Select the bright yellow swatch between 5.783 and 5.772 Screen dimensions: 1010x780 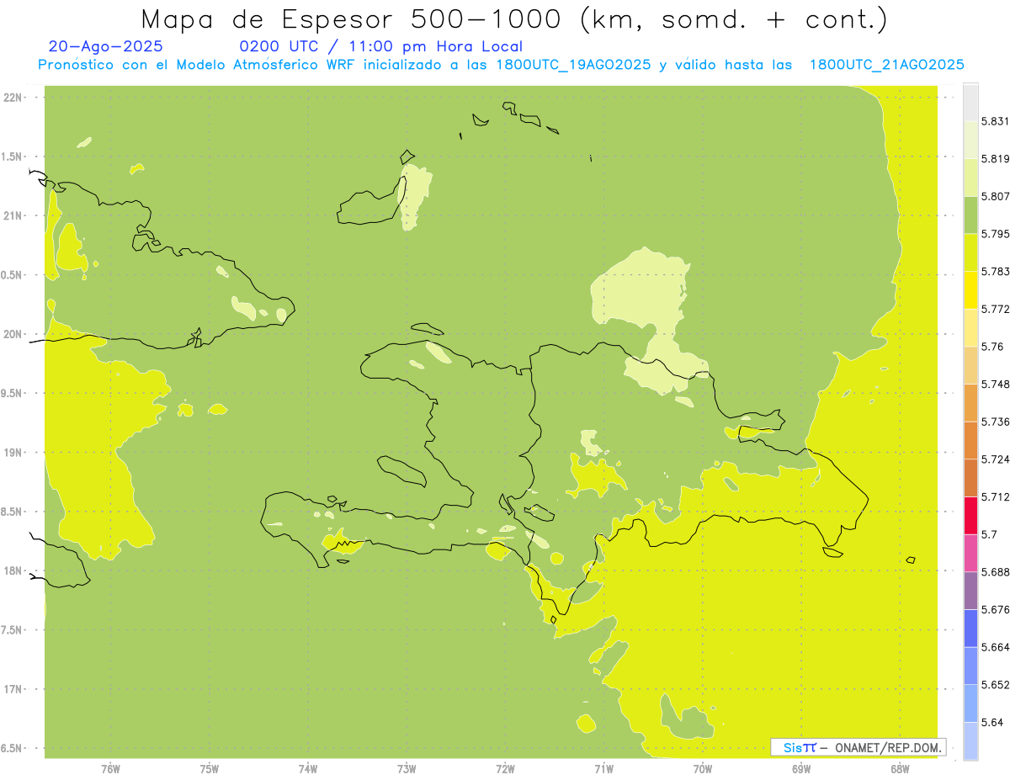point(970,290)
